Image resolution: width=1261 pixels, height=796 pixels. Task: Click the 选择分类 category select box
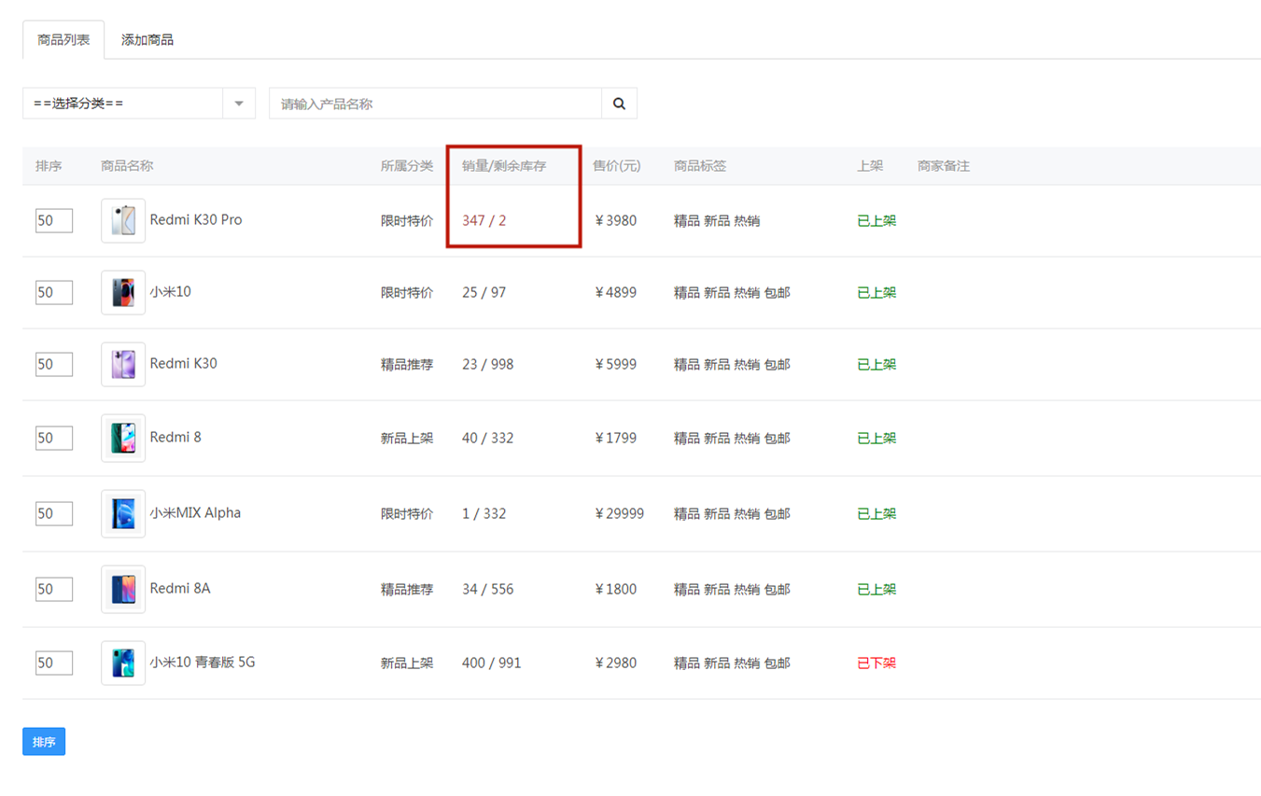click(x=139, y=104)
